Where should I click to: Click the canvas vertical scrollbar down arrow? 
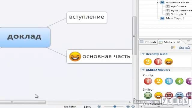click(x=134, y=99)
